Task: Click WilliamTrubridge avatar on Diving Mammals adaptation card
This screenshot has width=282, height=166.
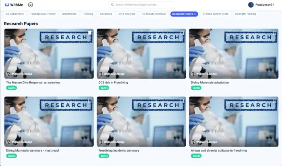Action: pyautogui.click(x=193, y=74)
